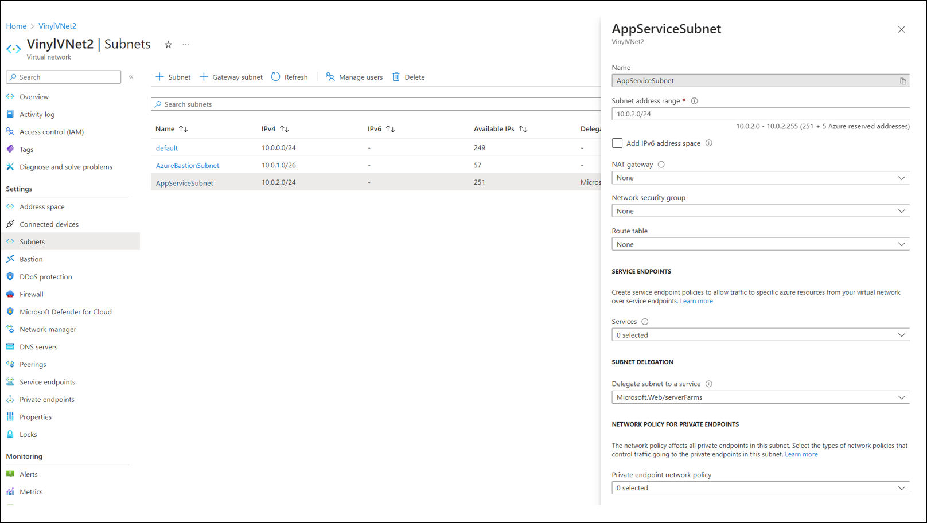Click the favorite star icon next to Subnets
This screenshot has height=523, width=927.
pos(168,45)
